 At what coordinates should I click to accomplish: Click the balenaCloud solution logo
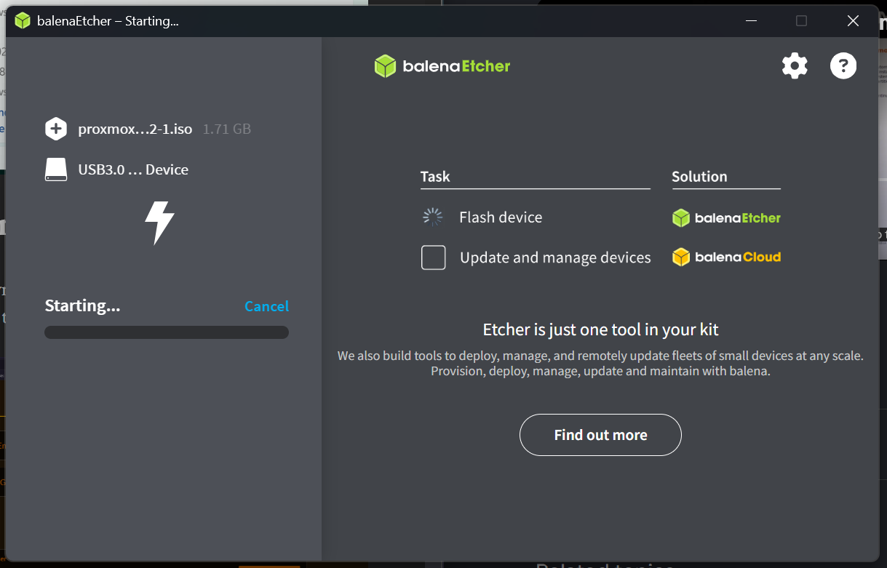[x=726, y=257]
